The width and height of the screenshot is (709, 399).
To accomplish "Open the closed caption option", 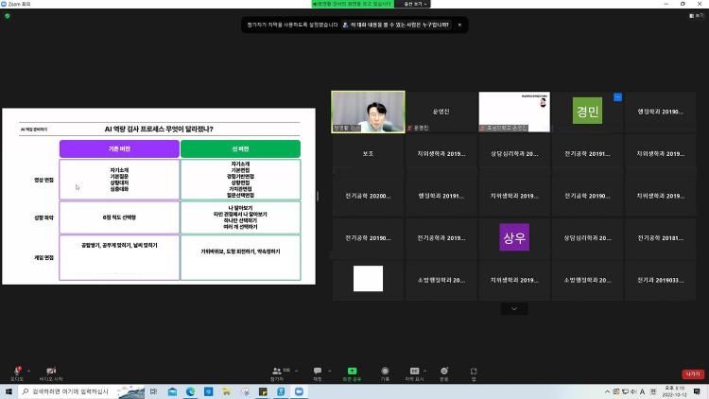I will pos(414,372).
